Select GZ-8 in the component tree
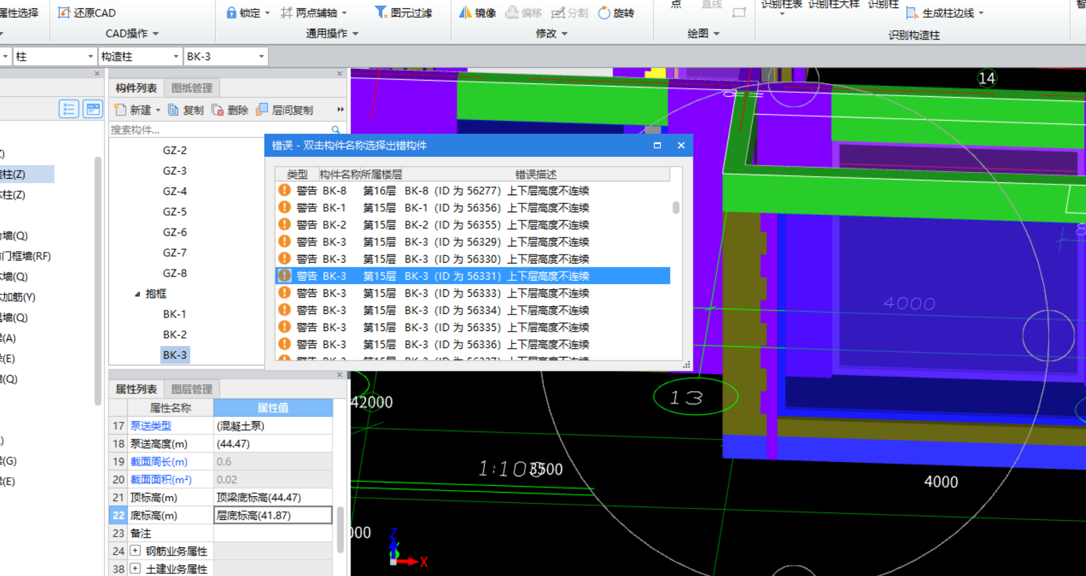1086x576 pixels. [x=175, y=273]
